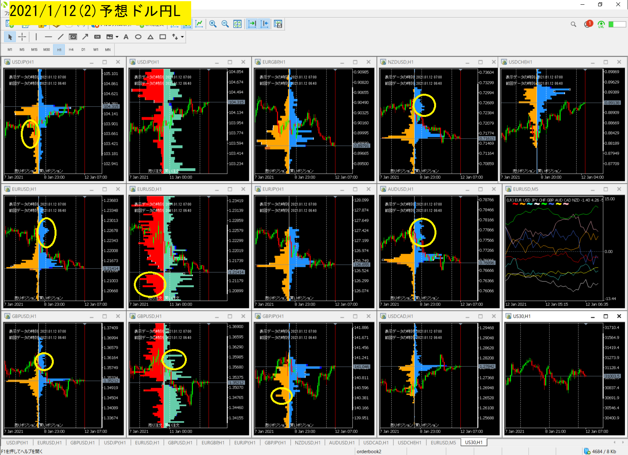Click the 141.046 price label in GBPJPY

click(361, 367)
